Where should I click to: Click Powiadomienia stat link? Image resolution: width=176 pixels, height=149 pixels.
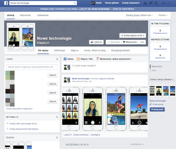point(160,49)
